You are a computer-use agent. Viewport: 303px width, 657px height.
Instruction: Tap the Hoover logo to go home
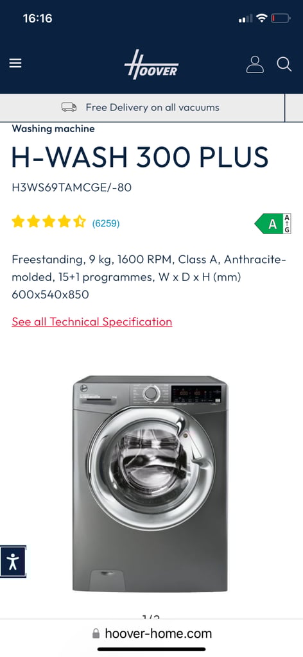151,64
